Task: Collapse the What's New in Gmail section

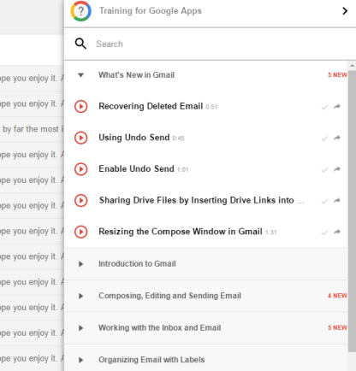Action: [81, 75]
